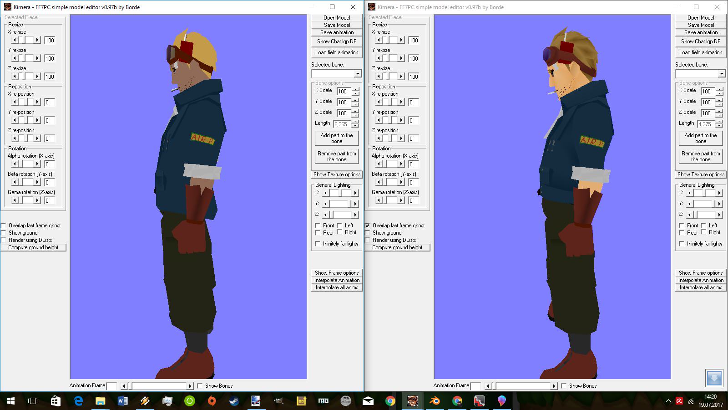
Task: Open Show Frame options in right window
Action: coord(701,273)
